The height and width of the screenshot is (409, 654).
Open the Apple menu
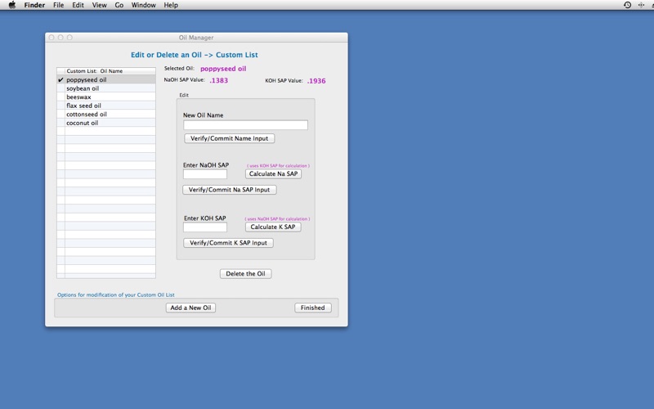[12, 5]
